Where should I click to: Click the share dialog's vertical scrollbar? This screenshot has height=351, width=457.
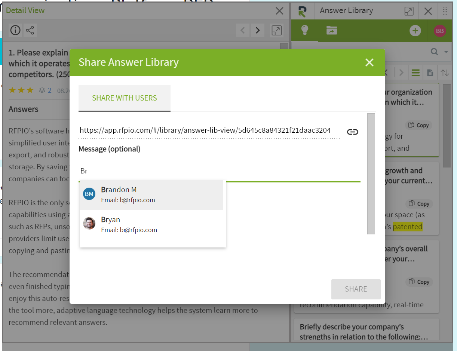371,174
